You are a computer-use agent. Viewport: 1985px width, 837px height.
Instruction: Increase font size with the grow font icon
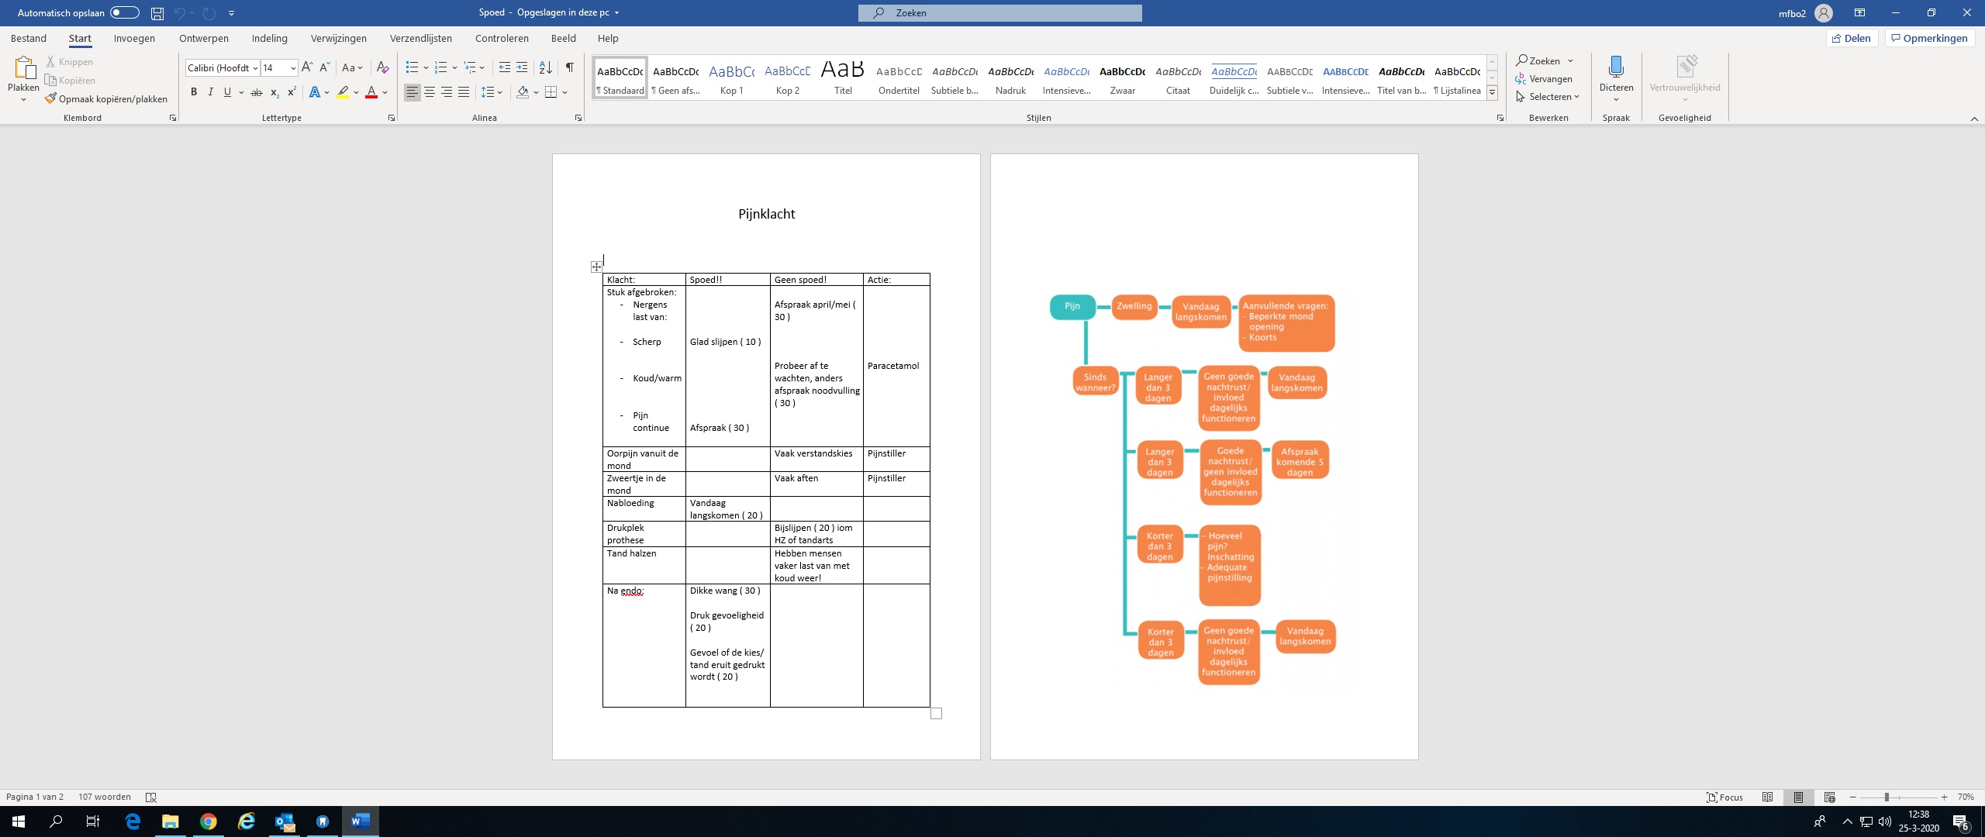(307, 67)
